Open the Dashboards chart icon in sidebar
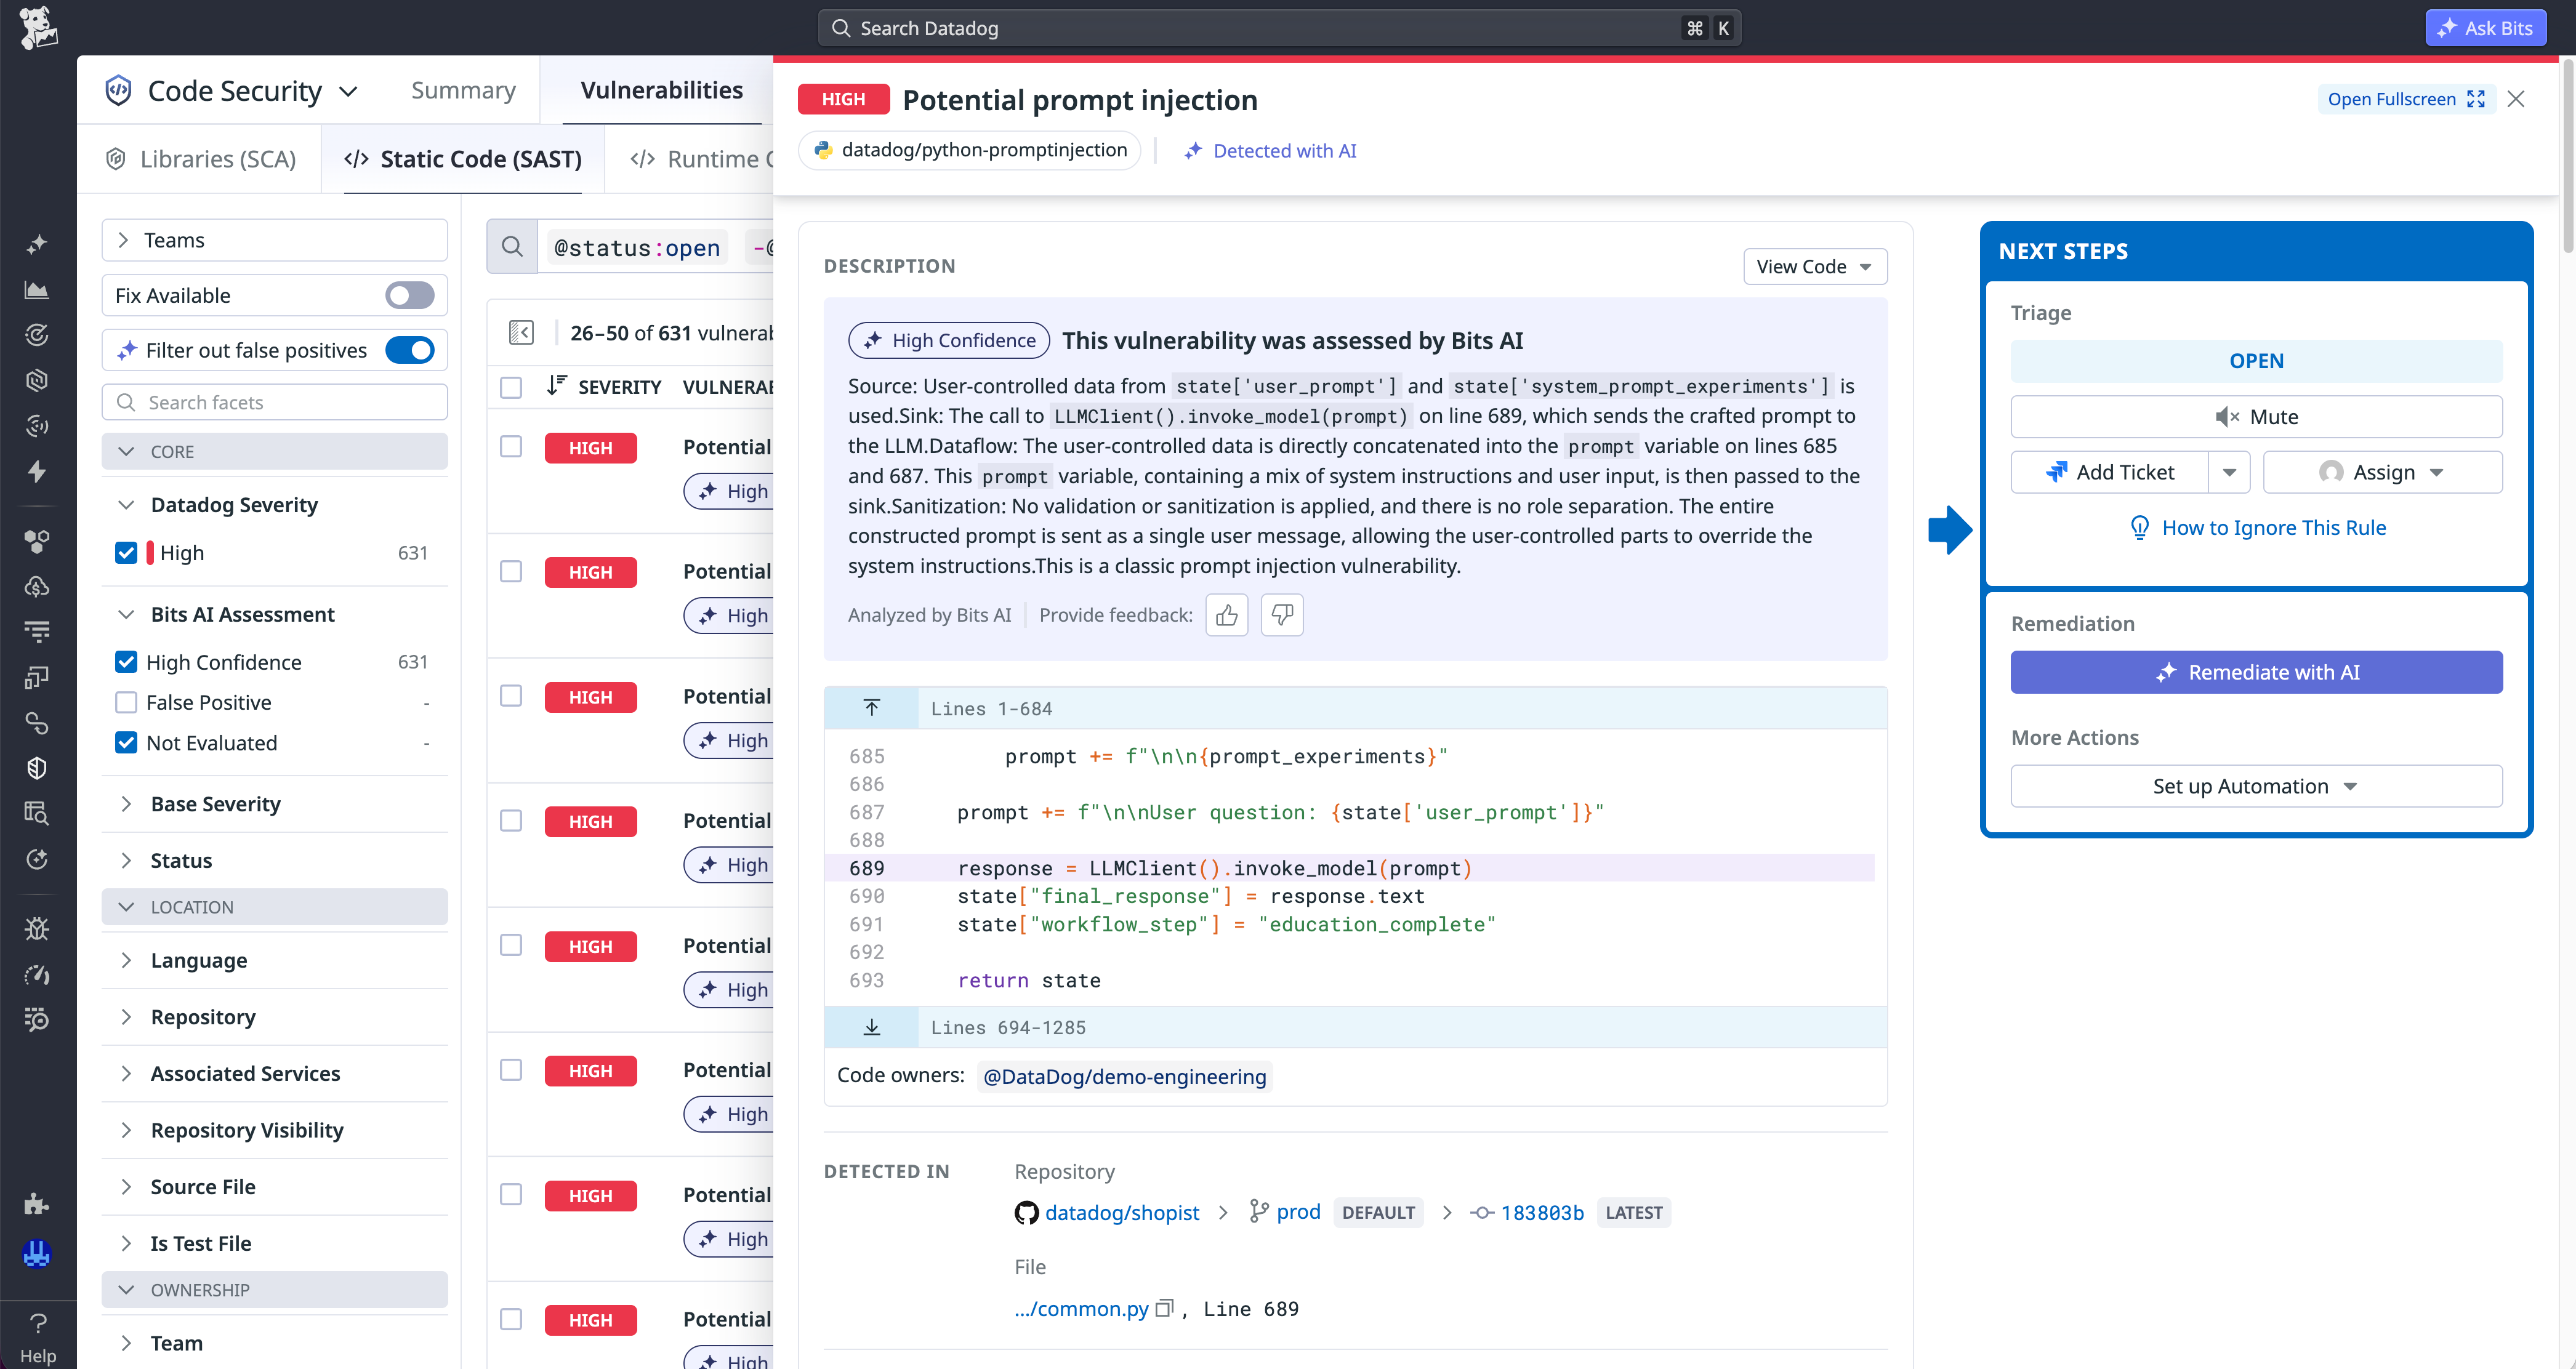The height and width of the screenshot is (1369, 2576). tap(37, 290)
